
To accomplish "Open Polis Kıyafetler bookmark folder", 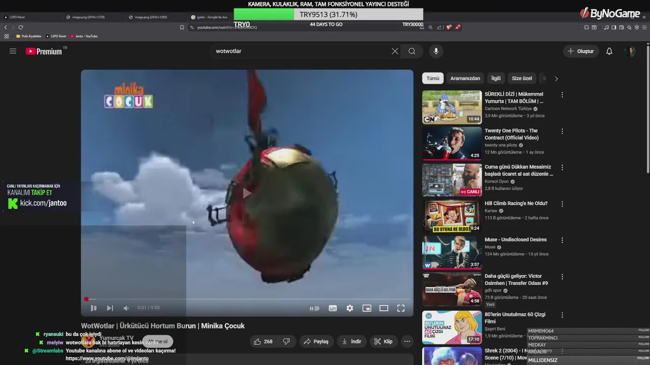I will (x=29, y=36).
